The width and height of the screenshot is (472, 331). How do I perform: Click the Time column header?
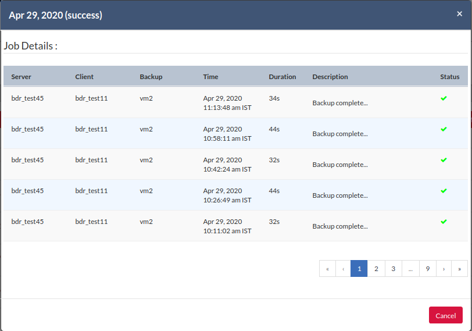210,77
